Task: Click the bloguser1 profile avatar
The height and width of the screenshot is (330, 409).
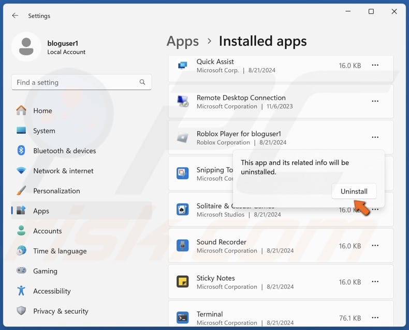Action: (x=26, y=47)
